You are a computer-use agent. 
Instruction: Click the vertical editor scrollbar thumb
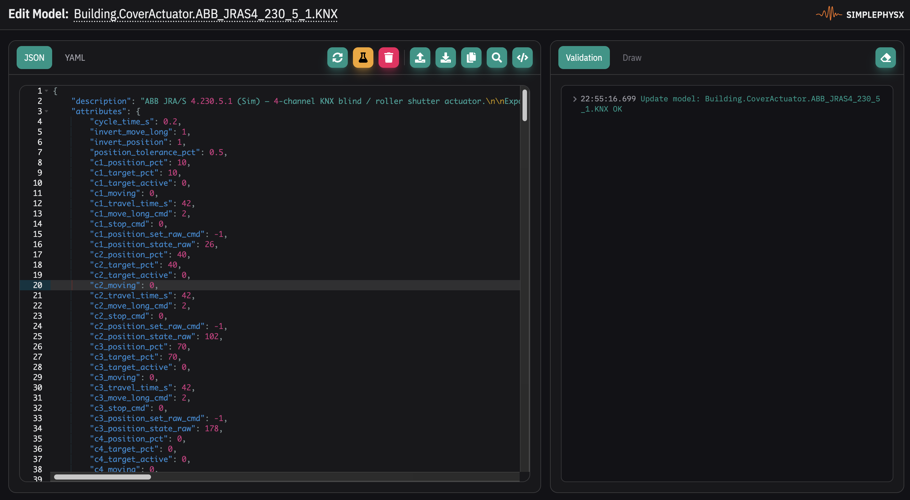524,105
